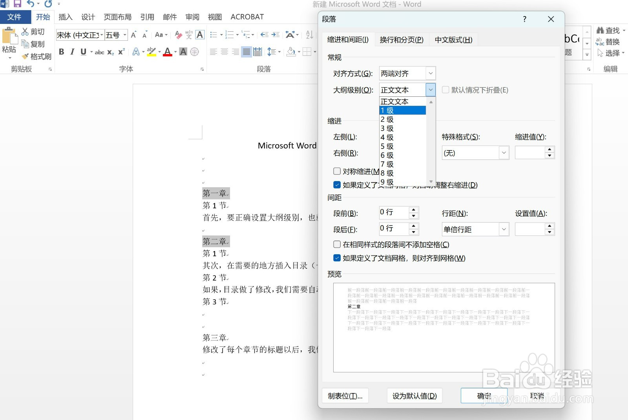This screenshot has height=420, width=628.
Task: Open the 制表位 tab settings
Action: [x=345, y=396]
